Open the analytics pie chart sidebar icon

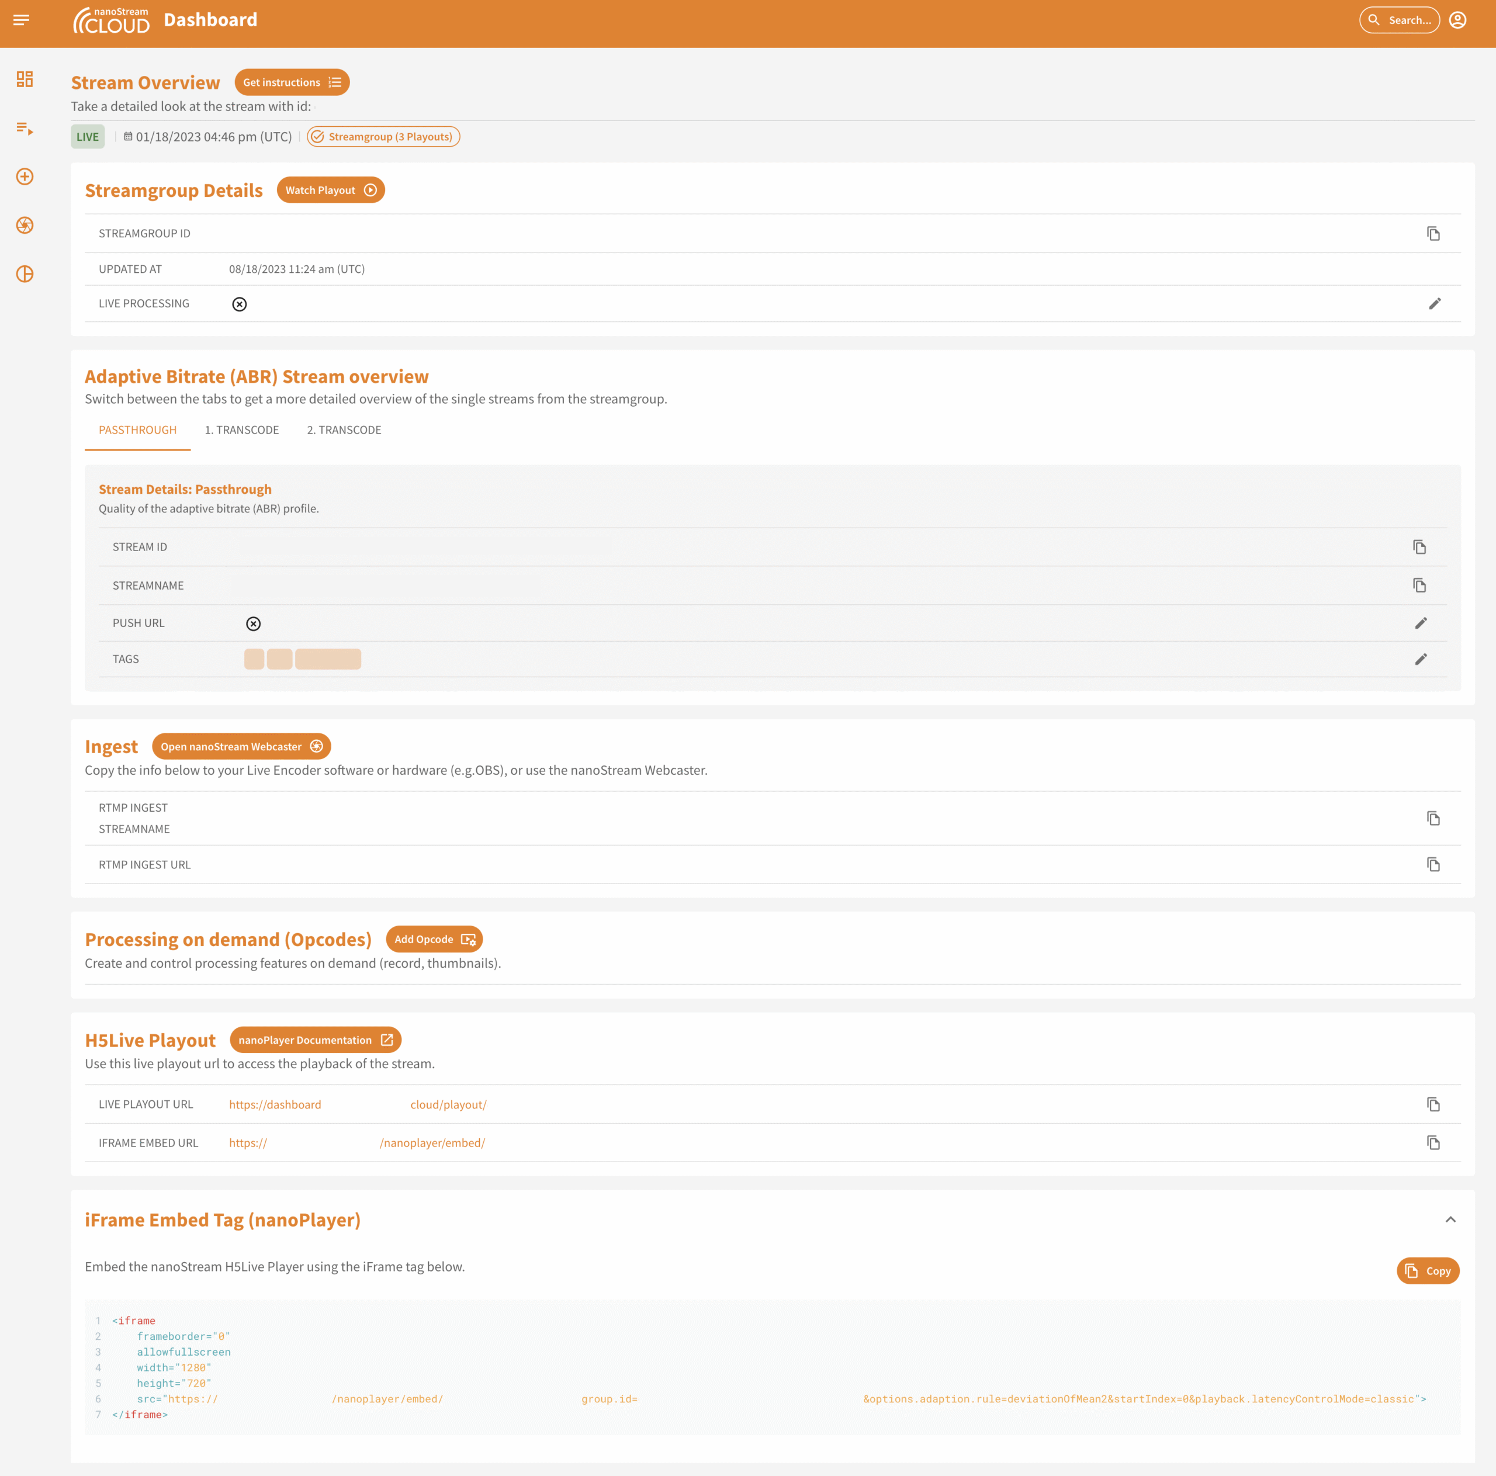25,274
